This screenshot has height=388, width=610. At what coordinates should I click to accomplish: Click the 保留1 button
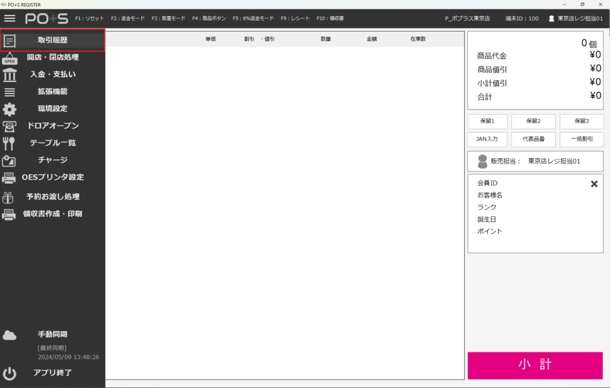487,121
